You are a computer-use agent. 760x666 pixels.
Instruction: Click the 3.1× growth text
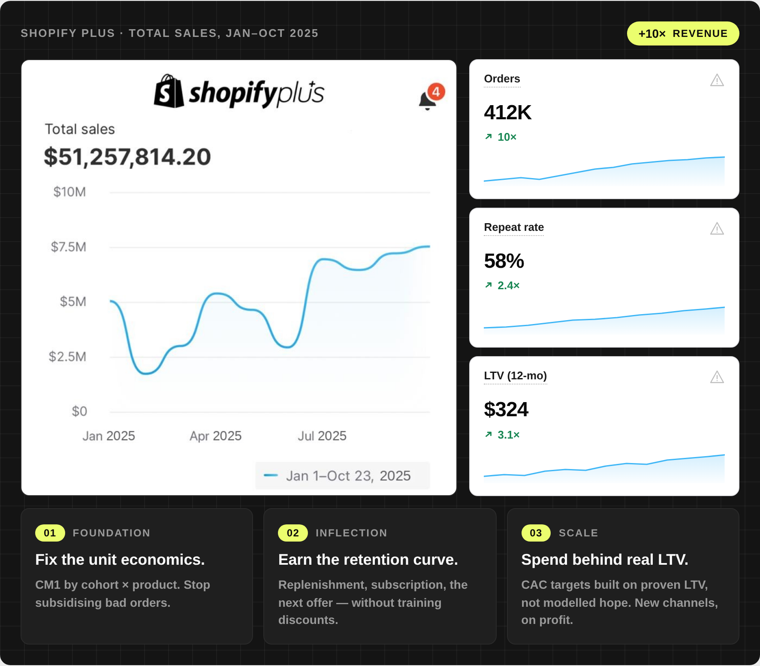pos(509,435)
